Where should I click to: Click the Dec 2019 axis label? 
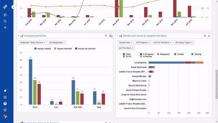pos(174,23)
